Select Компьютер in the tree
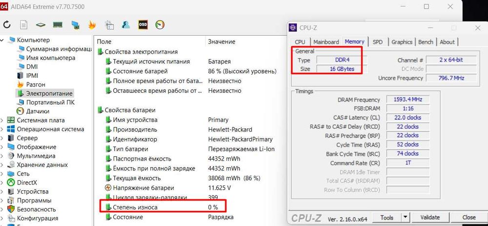The image size is (488, 226). [33, 40]
